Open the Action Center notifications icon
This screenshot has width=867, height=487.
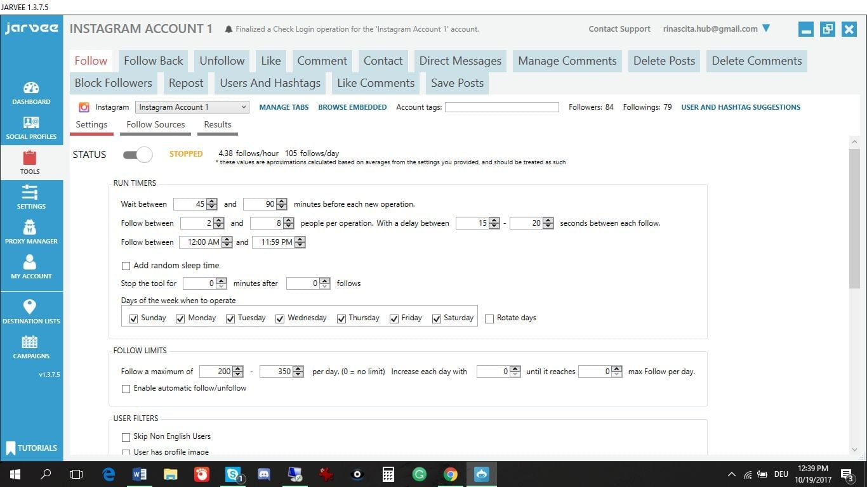pos(847,474)
